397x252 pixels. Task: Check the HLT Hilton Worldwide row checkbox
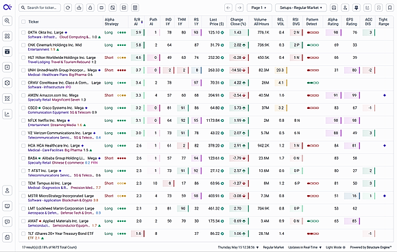tap(23, 58)
